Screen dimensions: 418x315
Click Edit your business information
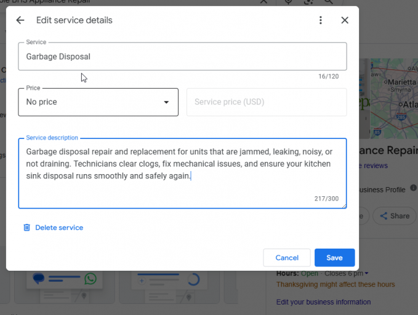323,302
